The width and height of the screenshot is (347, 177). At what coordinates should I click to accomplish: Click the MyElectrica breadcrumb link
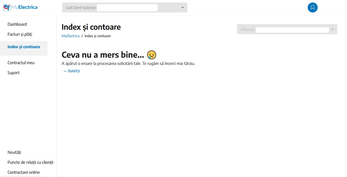[70, 36]
